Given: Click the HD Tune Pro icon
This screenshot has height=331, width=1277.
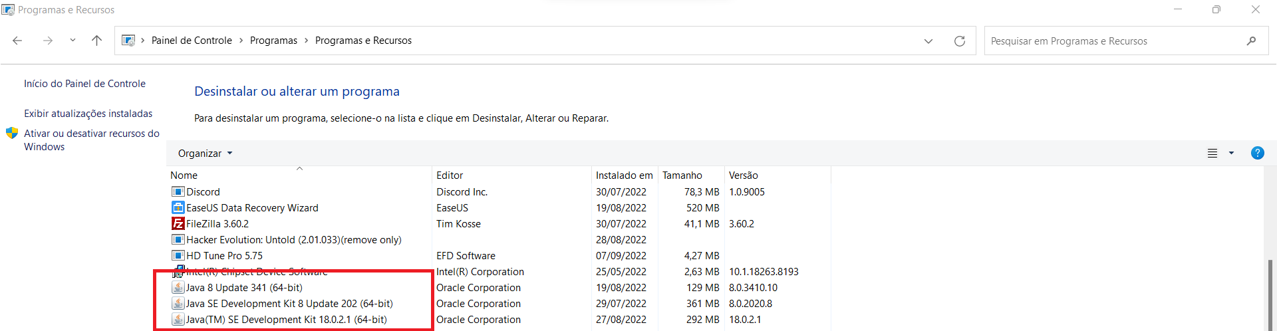Looking at the screenshot, I should (x=178, y=256).
